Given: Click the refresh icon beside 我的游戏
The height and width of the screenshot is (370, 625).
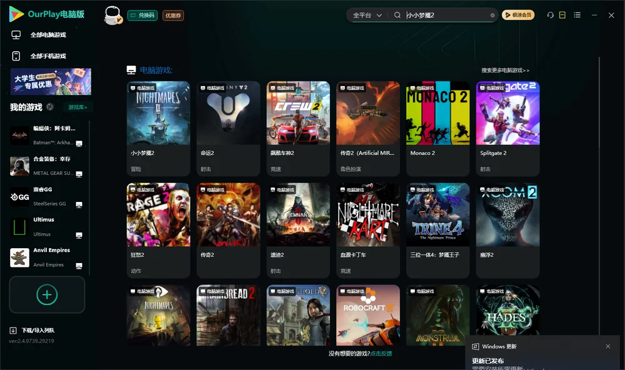Looking at the screenshot, I should pos(50,107).
